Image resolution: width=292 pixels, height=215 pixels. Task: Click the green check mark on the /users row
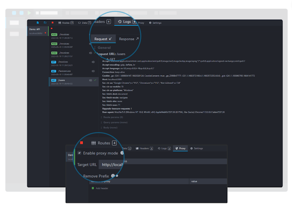point(95,80)
